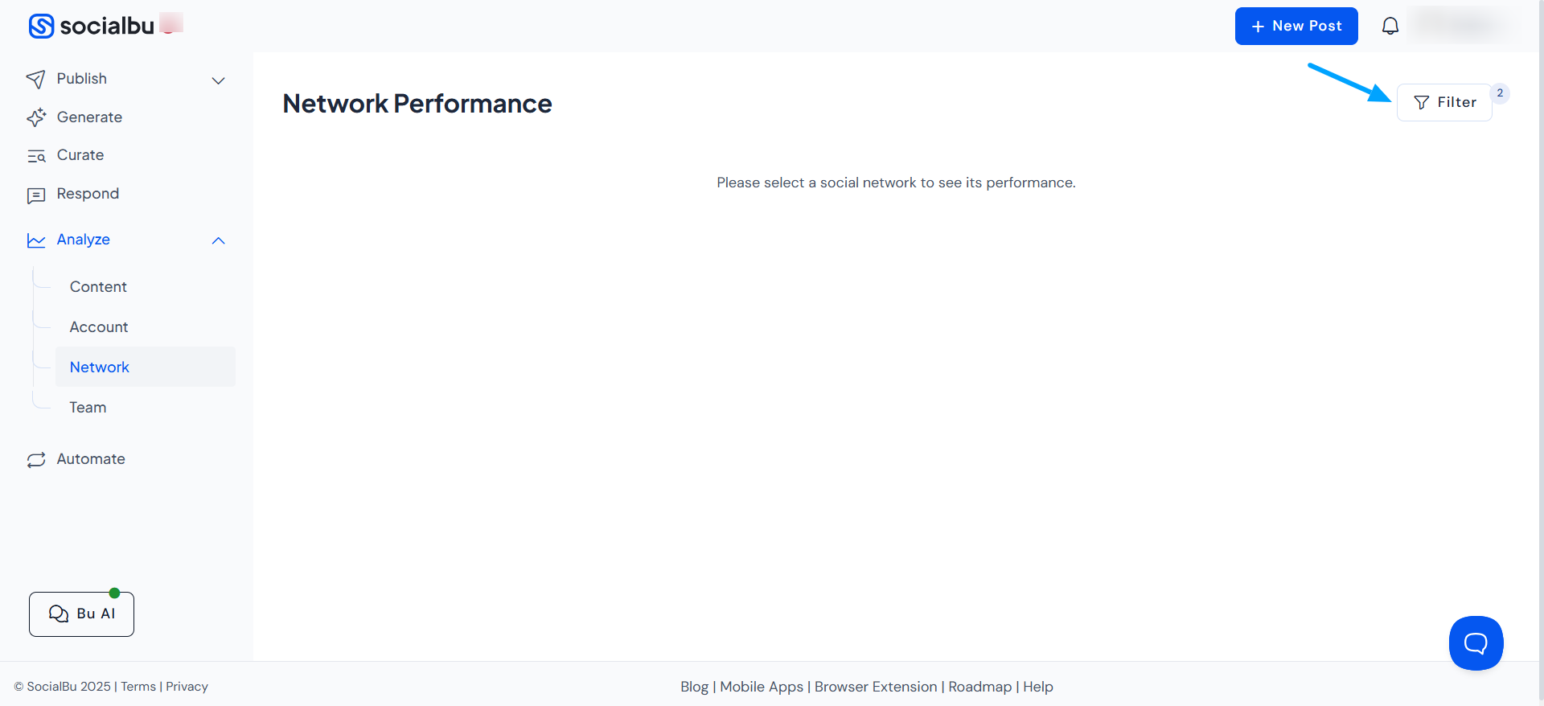Screen dimensions: 1544x706
Task: Open the Privacy footer link
Action: coord(187,687)
